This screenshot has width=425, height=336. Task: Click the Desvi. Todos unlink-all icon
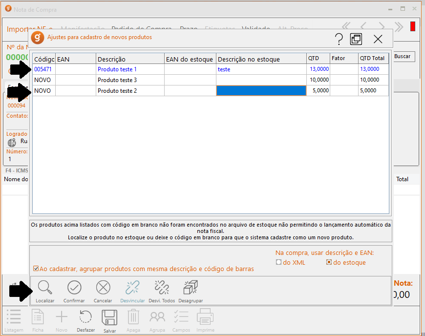click(x=162, y=288)
